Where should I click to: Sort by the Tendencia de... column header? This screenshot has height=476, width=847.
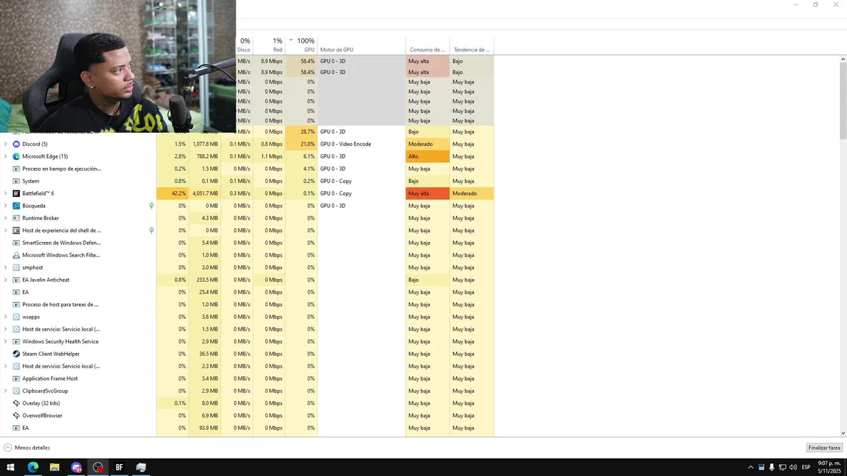coord(472,45)
